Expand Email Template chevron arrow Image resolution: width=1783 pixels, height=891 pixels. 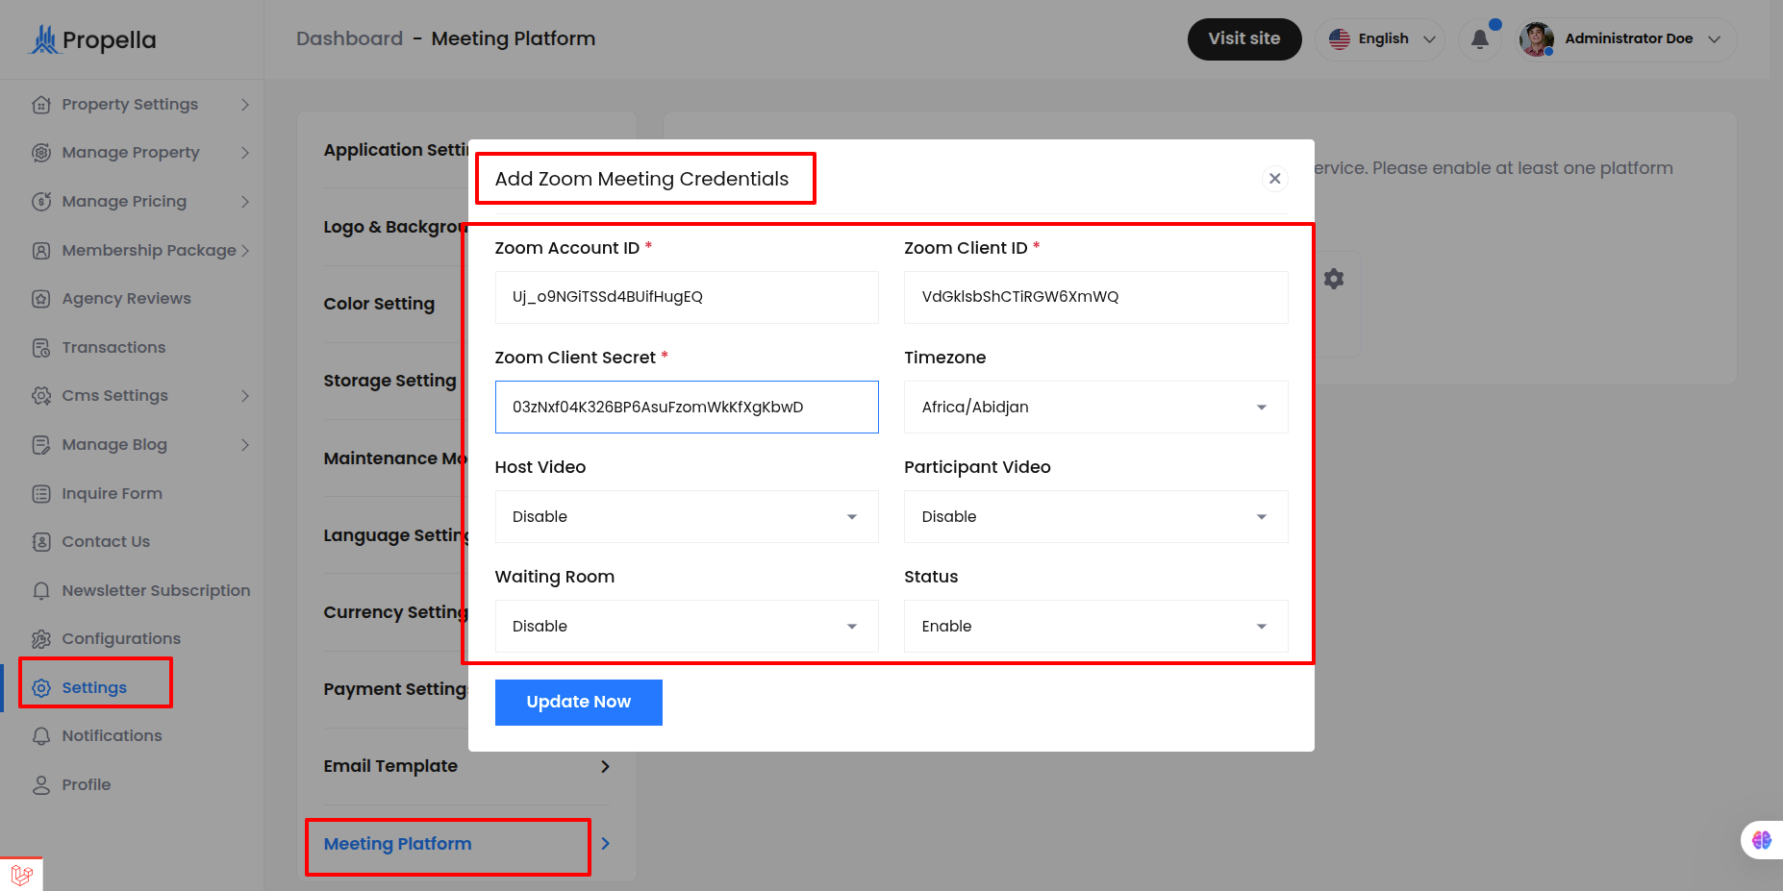[605, 766]
